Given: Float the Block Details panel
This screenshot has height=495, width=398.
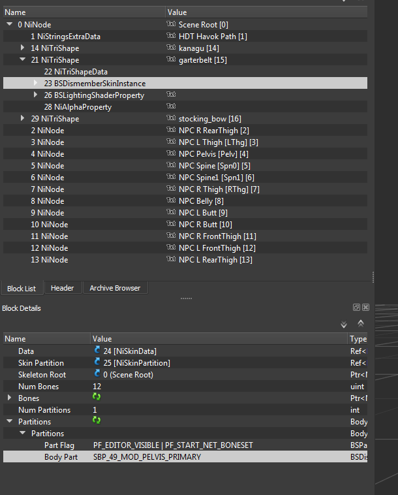Looking at the screenshot, I should [356, 307].
